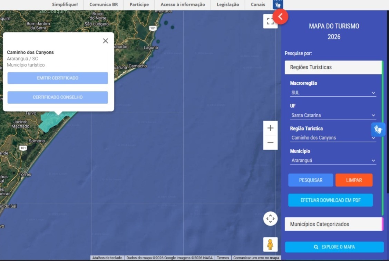389x261 pixels.
Task: Expand Municípios Categorizados section
Action: [333, 224]
